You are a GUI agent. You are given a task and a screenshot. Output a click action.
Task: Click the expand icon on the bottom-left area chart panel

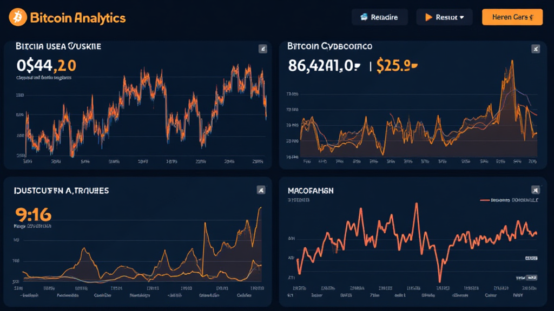point(261,190)
